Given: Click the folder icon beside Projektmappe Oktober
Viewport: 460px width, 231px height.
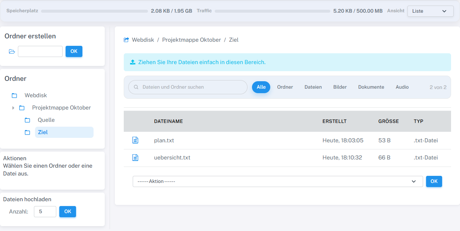Looking at the screenshot, I should coord(22,108).
